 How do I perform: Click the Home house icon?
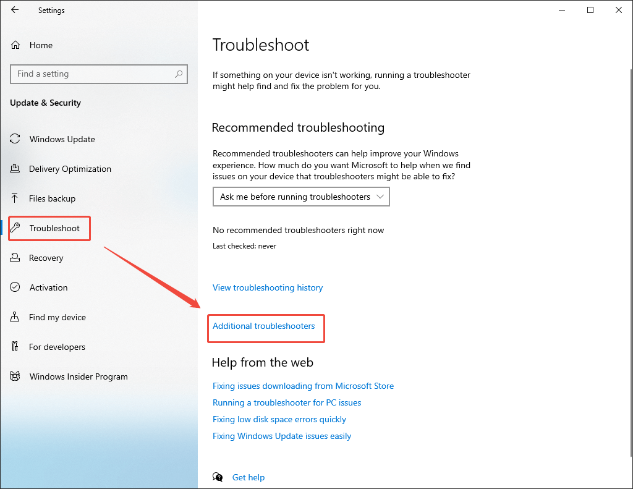(14, 45)
